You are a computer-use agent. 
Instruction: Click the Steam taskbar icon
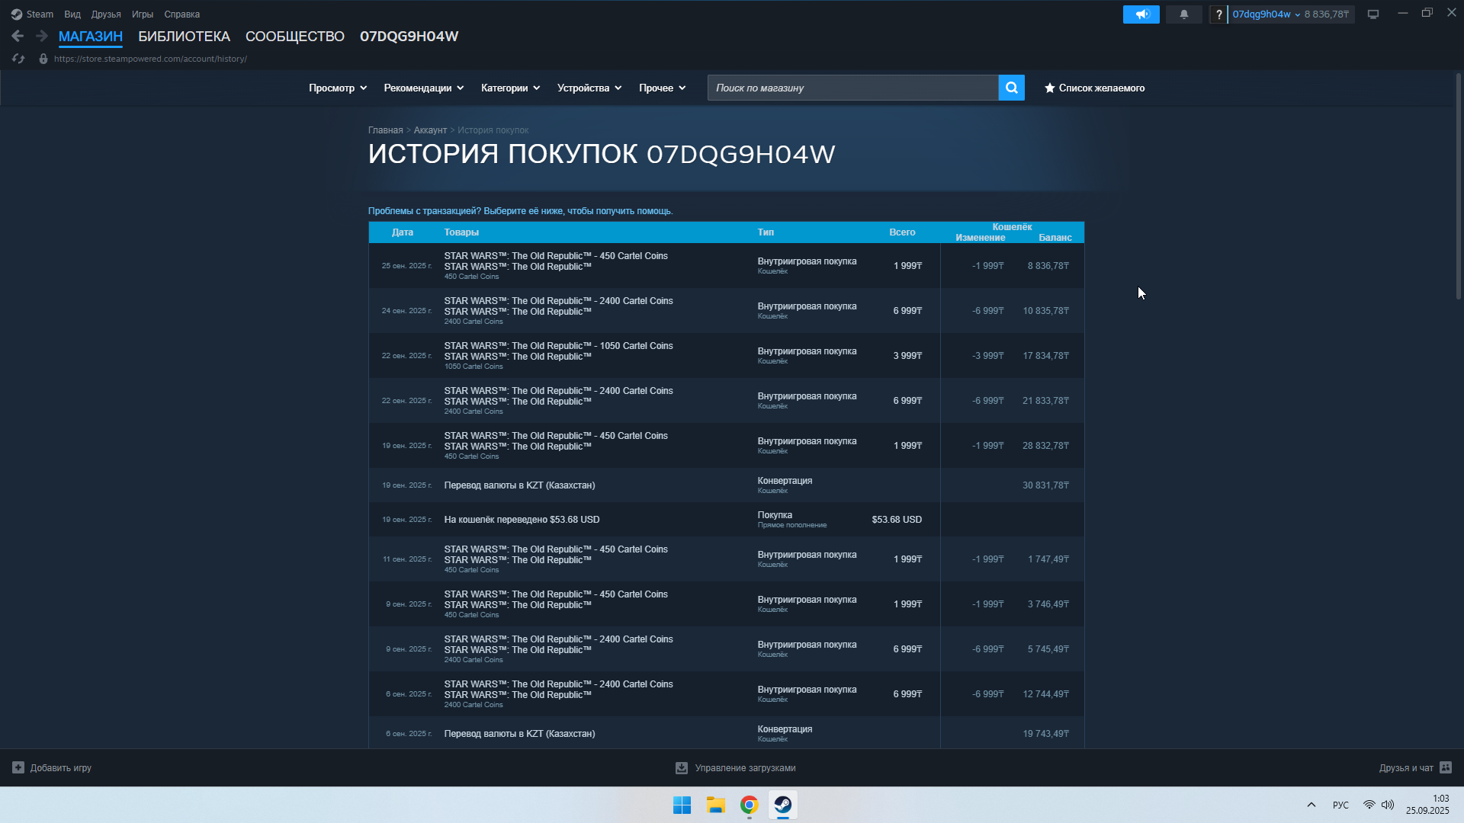pyautogui.click(x=783, y=805)
